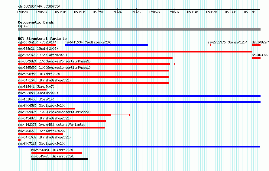The image size is (269, 171).
Task: Click the 6q14.3 band label
Action: click(x=24, y=26)
